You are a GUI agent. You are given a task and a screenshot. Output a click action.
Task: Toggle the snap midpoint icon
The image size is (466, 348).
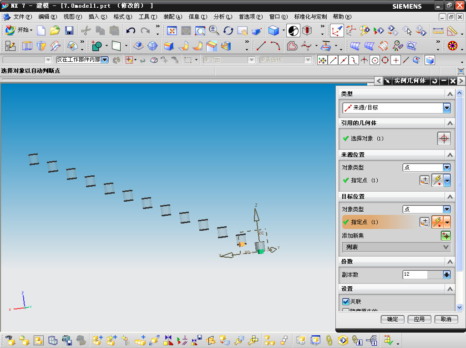343,60
